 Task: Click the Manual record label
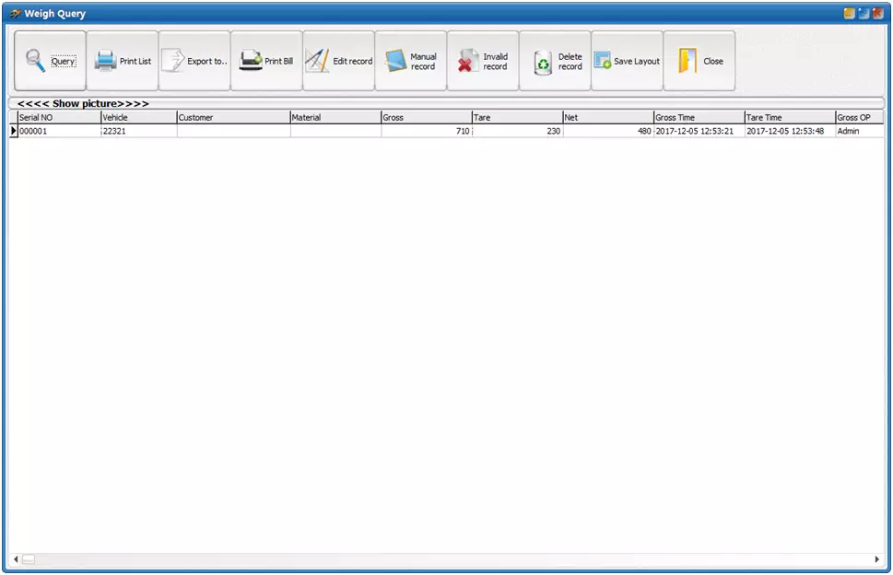click(x=423, y=62)
